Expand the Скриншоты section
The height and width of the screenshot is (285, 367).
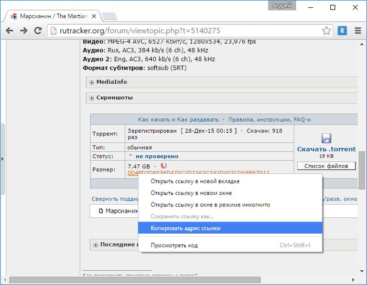92,98
